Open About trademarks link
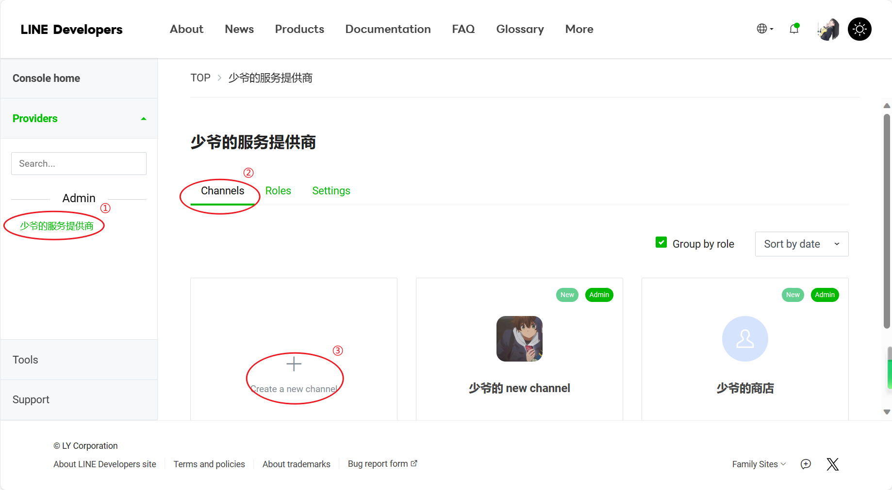 coord(297,464)
